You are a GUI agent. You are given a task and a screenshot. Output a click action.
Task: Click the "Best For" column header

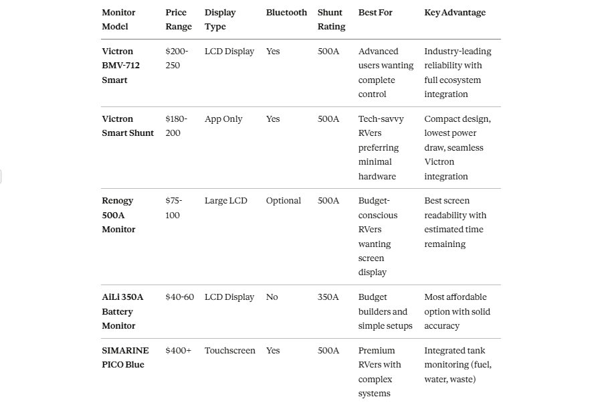coord(375,13)
